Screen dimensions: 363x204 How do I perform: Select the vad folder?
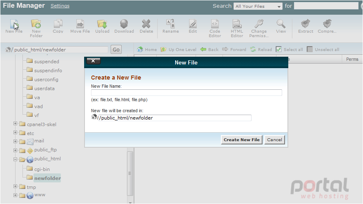[38, 106]
